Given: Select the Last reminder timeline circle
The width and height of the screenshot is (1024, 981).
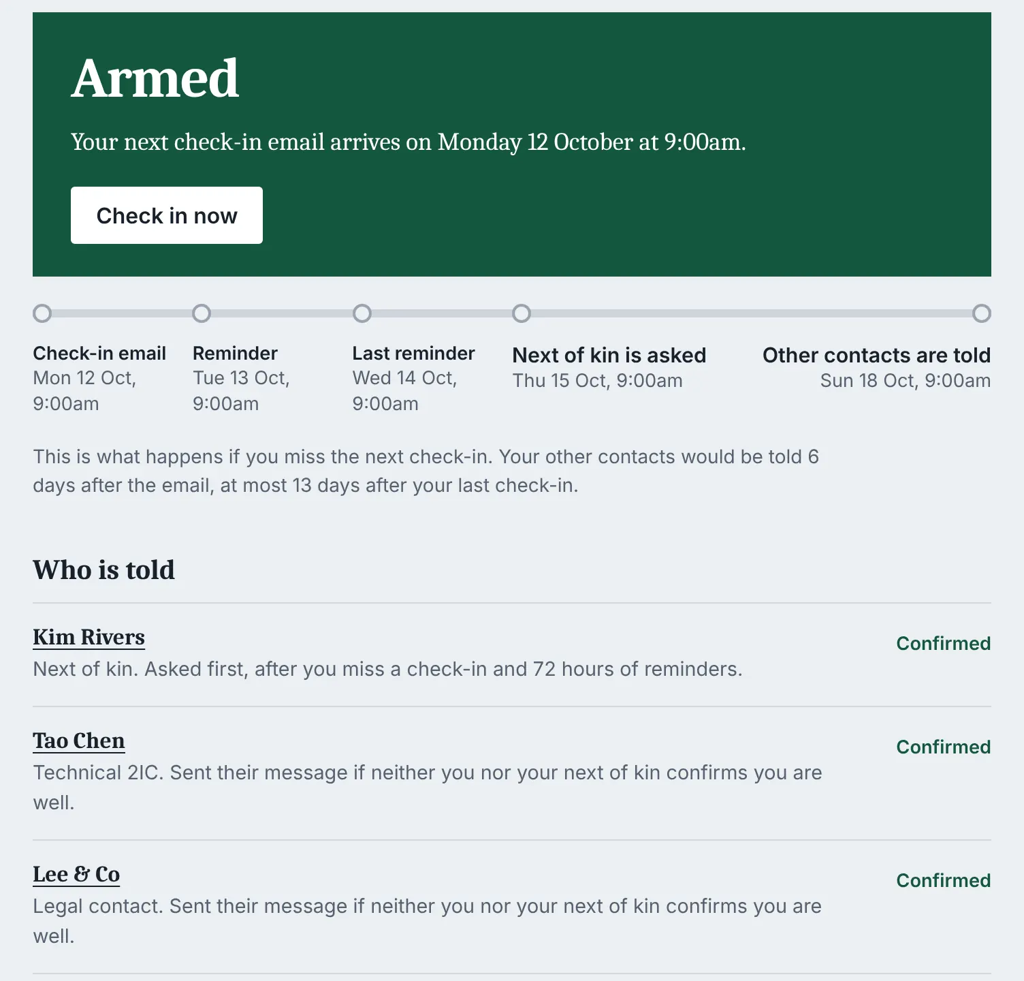Looking at the screenshot, I should click(x=362, y=313).
